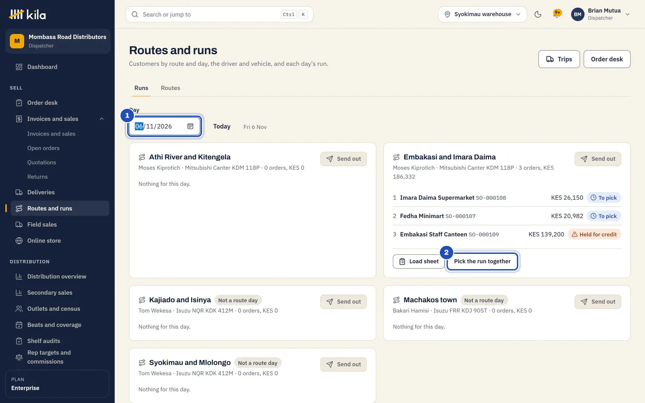Open Syokimau warehouse location dropdown
Viewport: 645px width, 403px height.
482,14
